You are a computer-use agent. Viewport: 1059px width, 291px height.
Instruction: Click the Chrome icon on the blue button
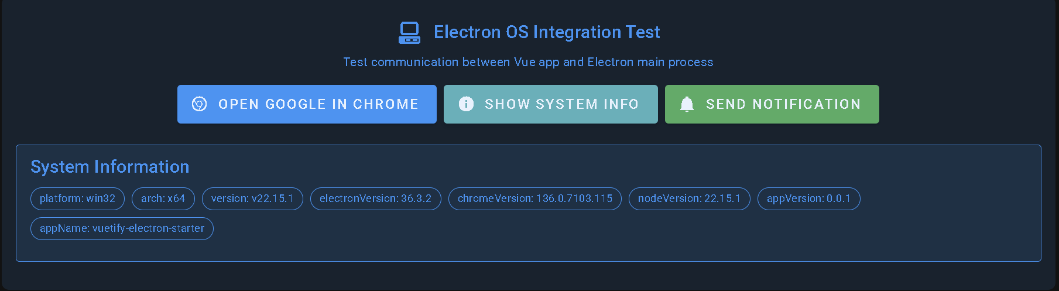pyautogui.click(x=200, y=104)
